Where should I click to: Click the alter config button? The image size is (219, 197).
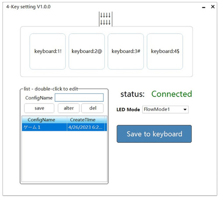click(69, 108)
